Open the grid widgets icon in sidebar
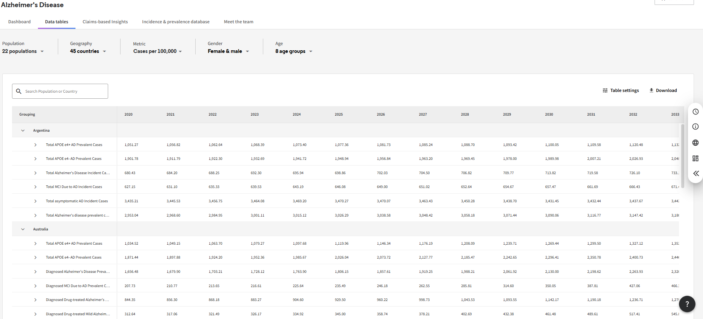This screenshot has width=703, height=319. pos(695,158)
